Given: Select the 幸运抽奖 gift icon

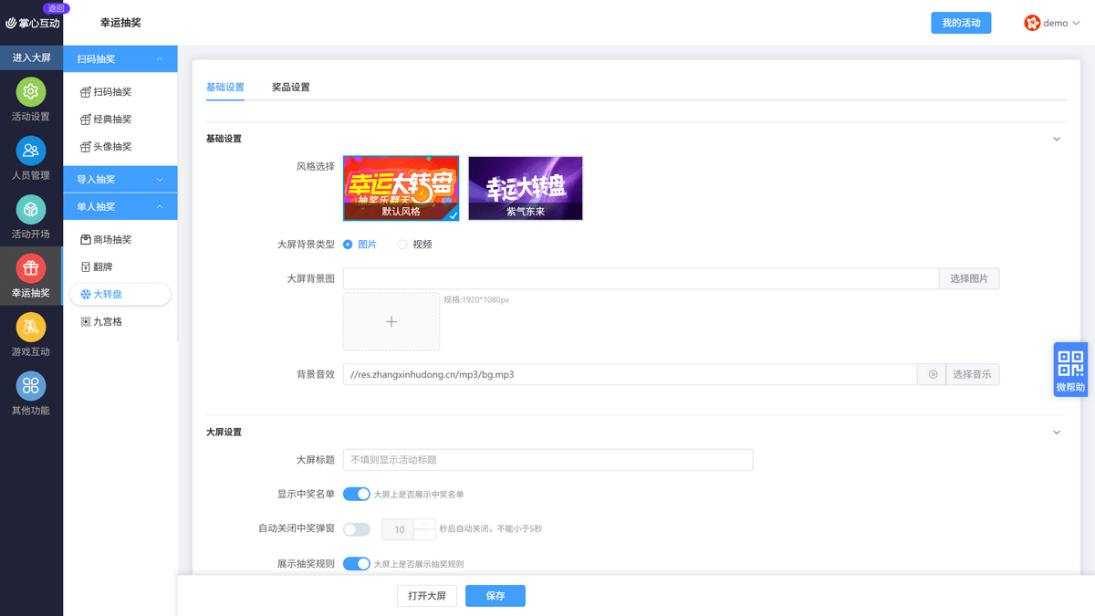Looking at the screenshot, I should tap(31, 267).
